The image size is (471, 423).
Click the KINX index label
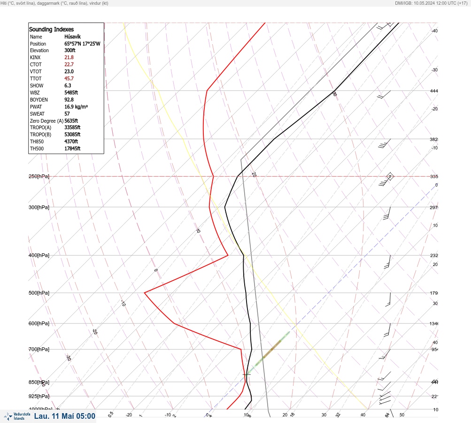pyautogui.click(x=35, y=57)
